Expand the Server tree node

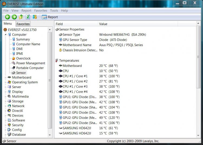coord(5,87)
